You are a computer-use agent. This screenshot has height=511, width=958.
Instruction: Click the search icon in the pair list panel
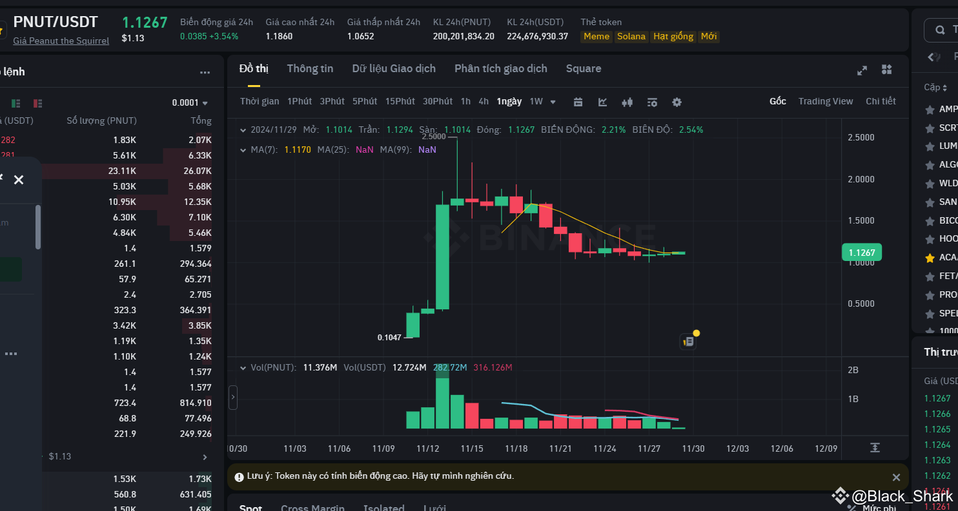pyautogui.click(x=939, y=30)
